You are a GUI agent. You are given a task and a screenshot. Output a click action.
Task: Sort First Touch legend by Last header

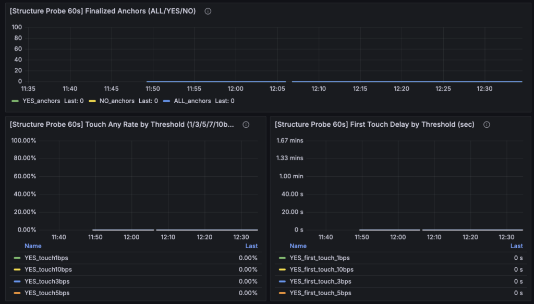(516, 246)
